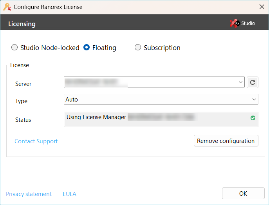
Task: Open the Server combo box dropdown arrow
Action: (x=240, y=82)
